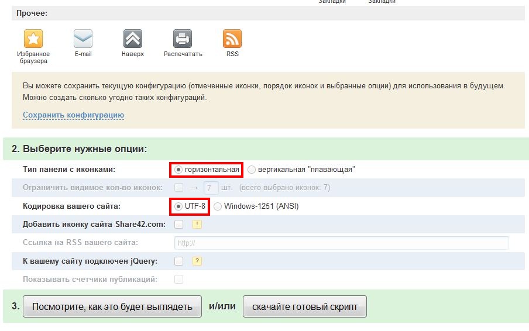Tick the jQuery connected checkbox
This screenshot has height=331, width=529.
click(x=179, y=261)
